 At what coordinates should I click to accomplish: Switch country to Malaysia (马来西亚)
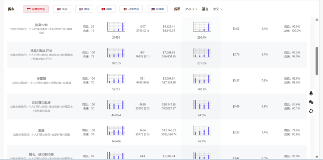tap(131, 9)
